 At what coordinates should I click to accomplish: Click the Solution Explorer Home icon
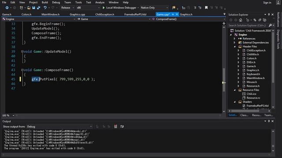[241, 20]
